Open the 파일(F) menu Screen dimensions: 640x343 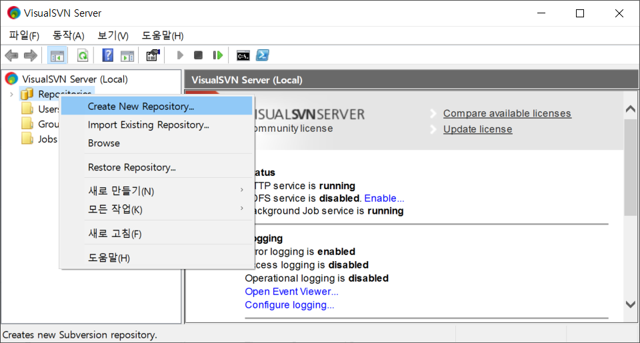(24, 35)
